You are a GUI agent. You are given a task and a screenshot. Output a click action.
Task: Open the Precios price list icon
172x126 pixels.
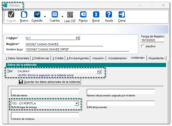click(83, 15)
